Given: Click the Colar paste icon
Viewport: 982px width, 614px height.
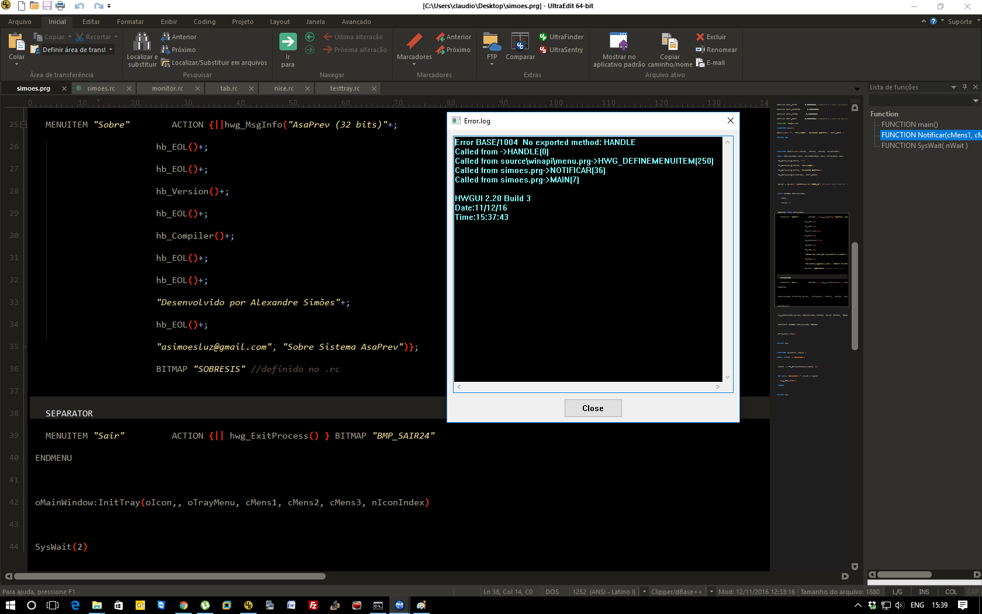Looking at the screenshot, I should pyautogui.click(x=16, y=43).
